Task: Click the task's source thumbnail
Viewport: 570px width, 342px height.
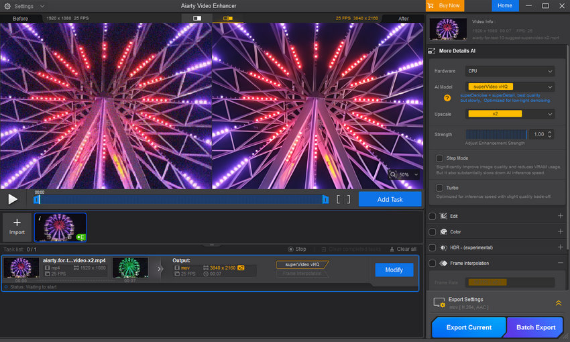Action: 21,268
